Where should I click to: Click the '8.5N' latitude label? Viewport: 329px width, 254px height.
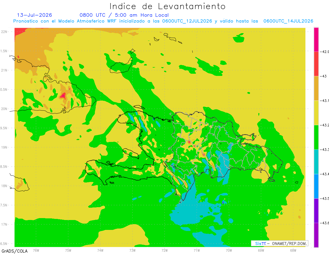(4, 167)
